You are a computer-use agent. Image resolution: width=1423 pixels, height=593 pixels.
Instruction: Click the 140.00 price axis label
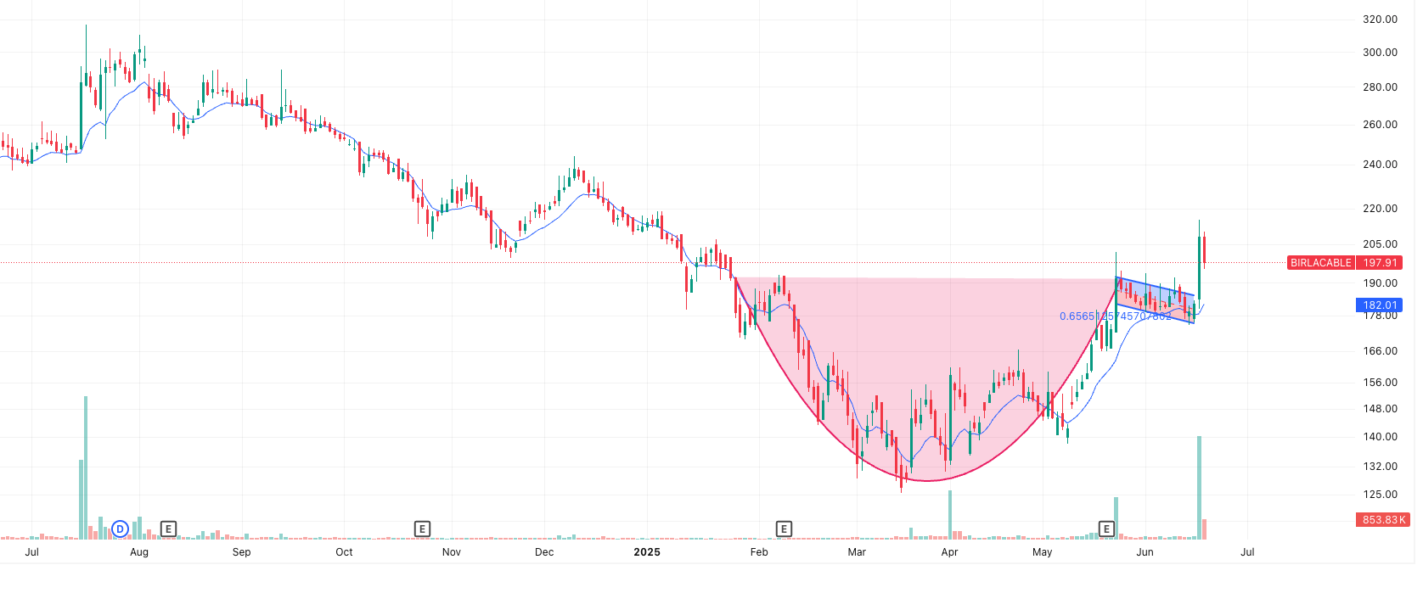[1380, 437]
